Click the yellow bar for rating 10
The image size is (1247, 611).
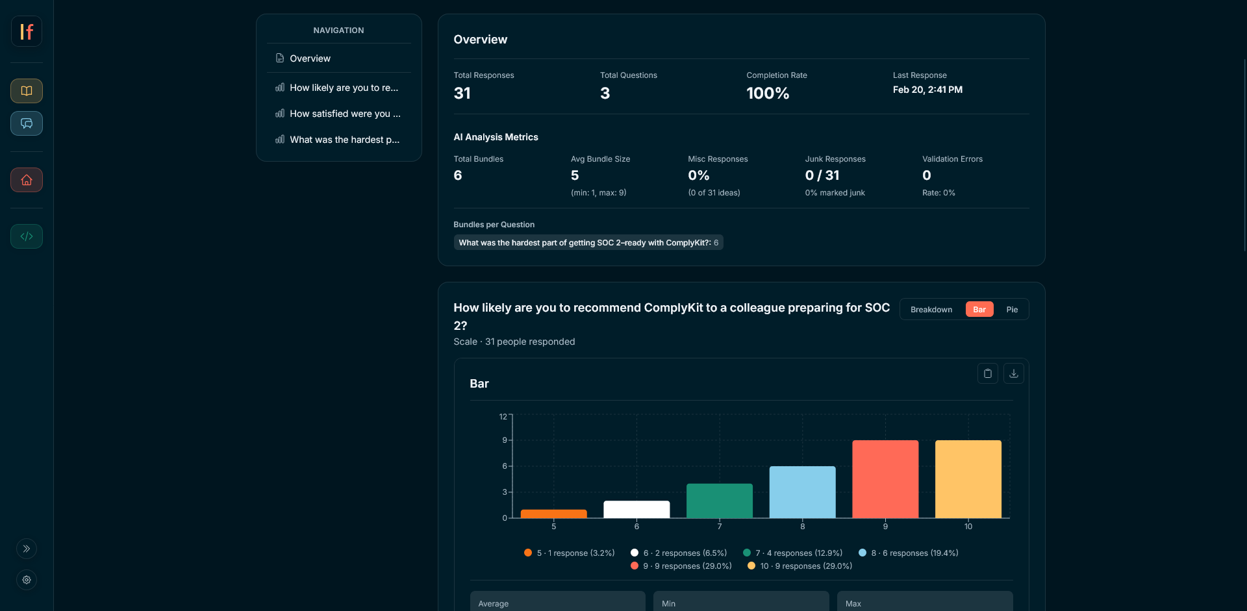click(968, 479)
